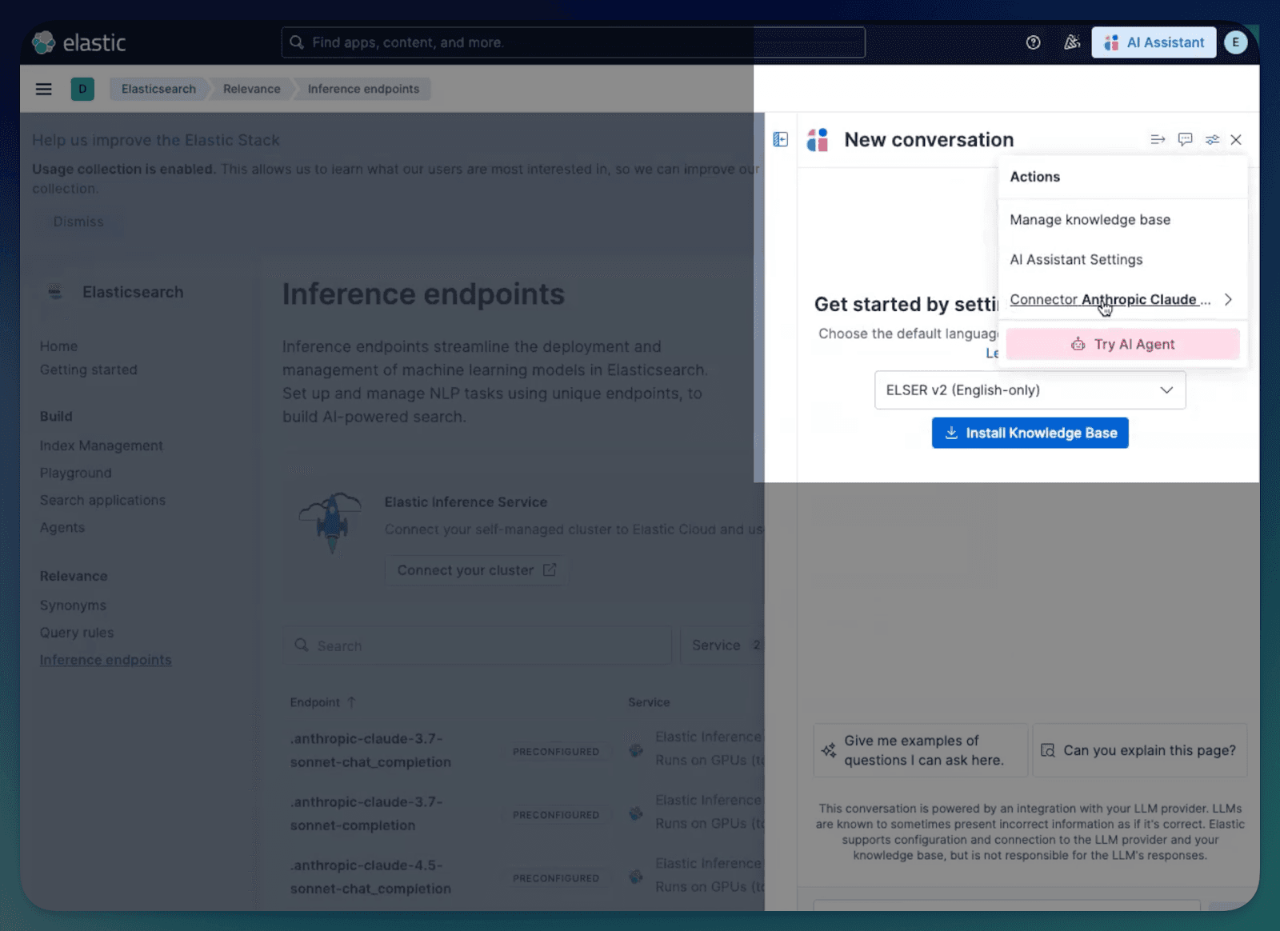Click Connect your cluster external link
This screenshot has height=931, width=1280.
(475, 569)
